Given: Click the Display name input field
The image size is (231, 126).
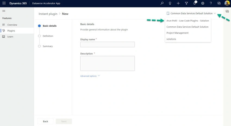Looking at the screenshot, I should pyautogui.click(x=107, y=45).
